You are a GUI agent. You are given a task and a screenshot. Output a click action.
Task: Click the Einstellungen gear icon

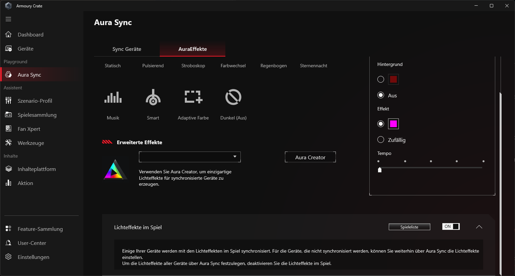click(8, 257)
